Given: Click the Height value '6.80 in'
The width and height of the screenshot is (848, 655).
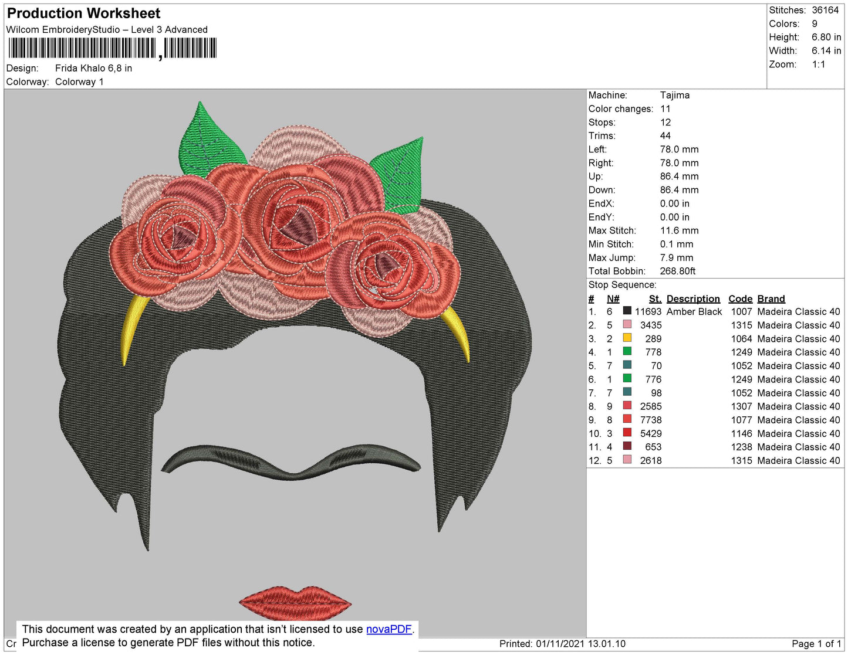Looking at the screenshot, I should click(826, 37).
